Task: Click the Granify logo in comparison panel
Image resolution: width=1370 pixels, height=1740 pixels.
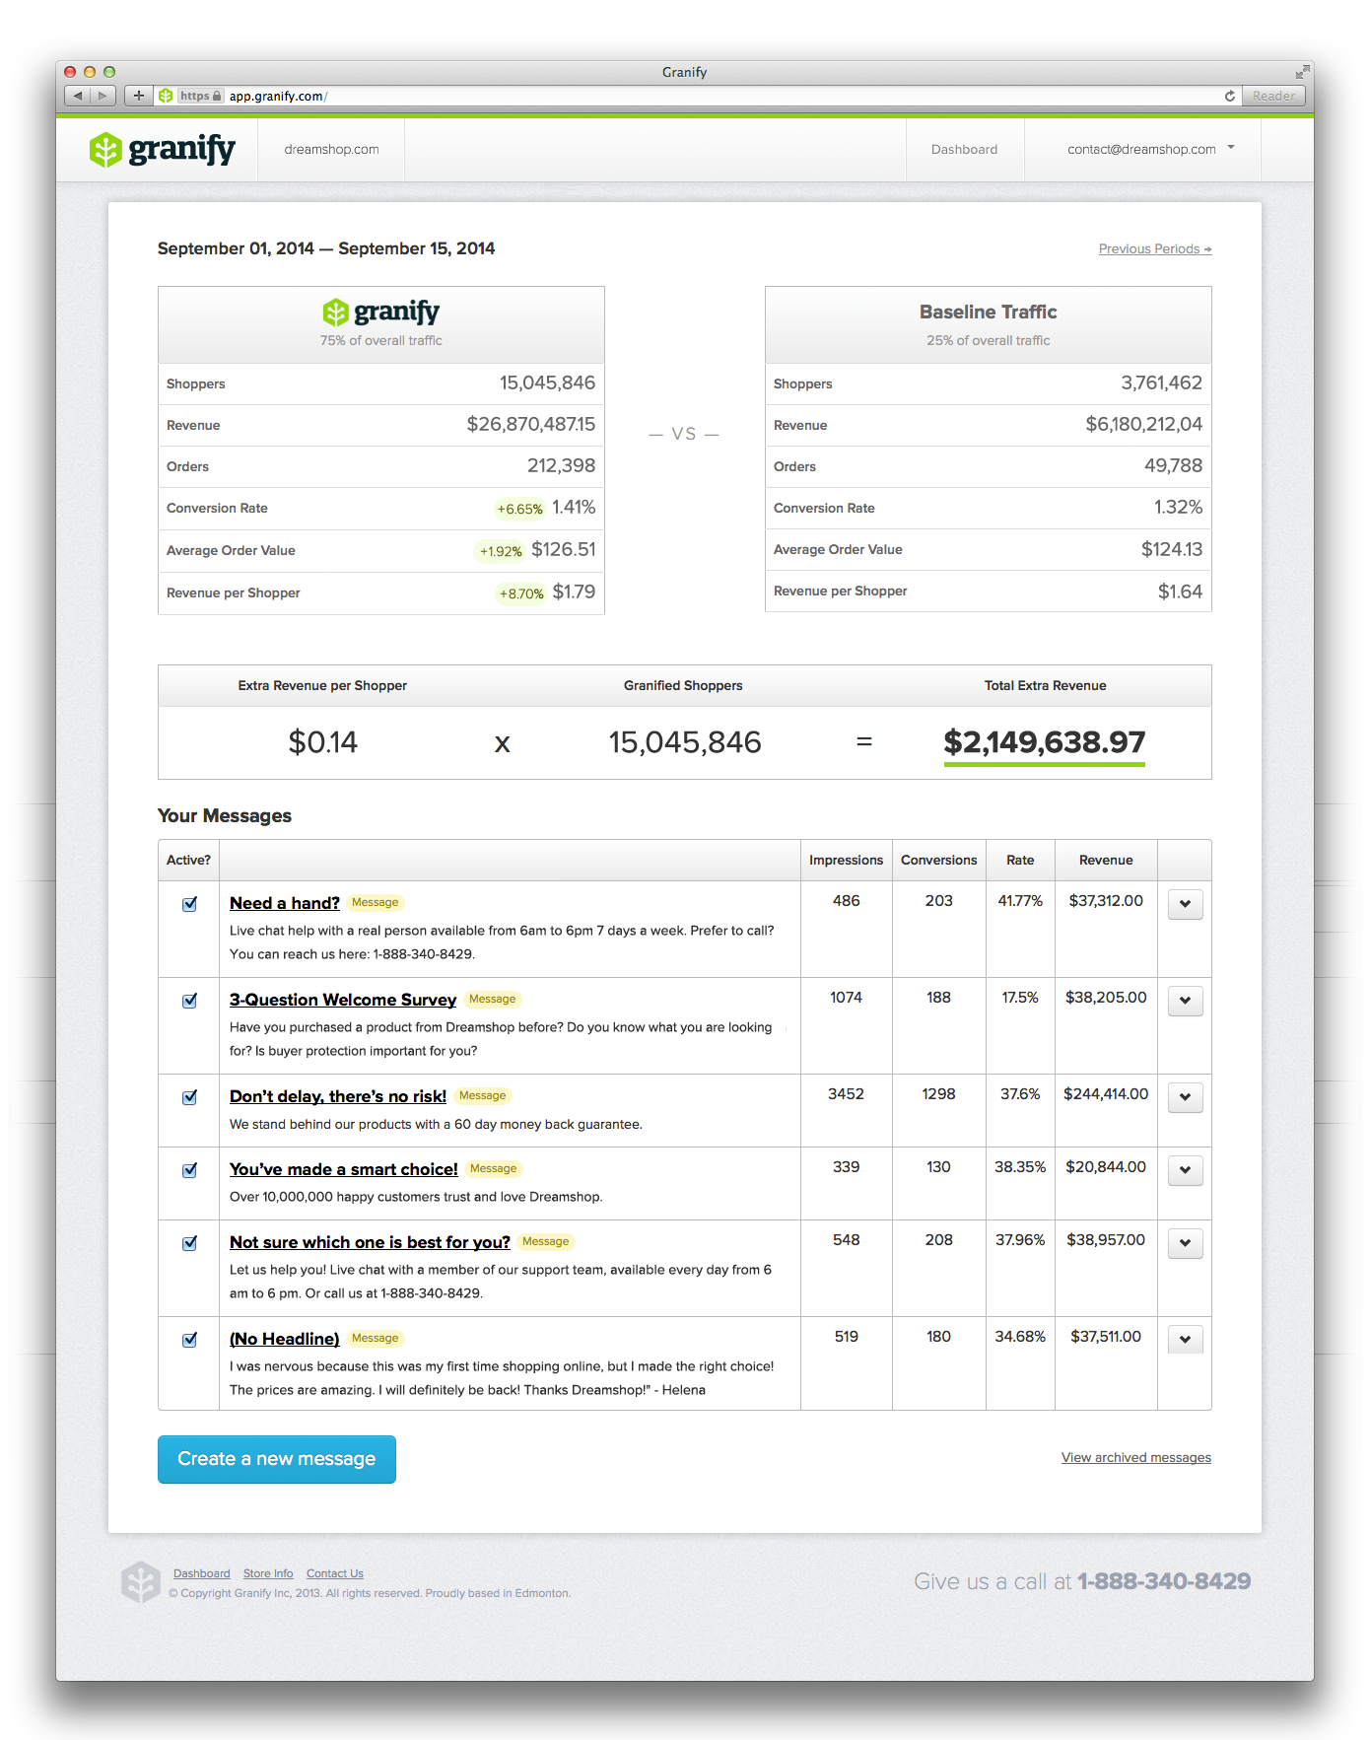Action: pyautogui.click(x=380, y=313)
